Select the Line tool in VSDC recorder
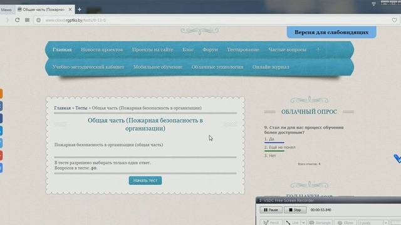The width and height of the screenshot is (401, 225). [x=293, y=222]
